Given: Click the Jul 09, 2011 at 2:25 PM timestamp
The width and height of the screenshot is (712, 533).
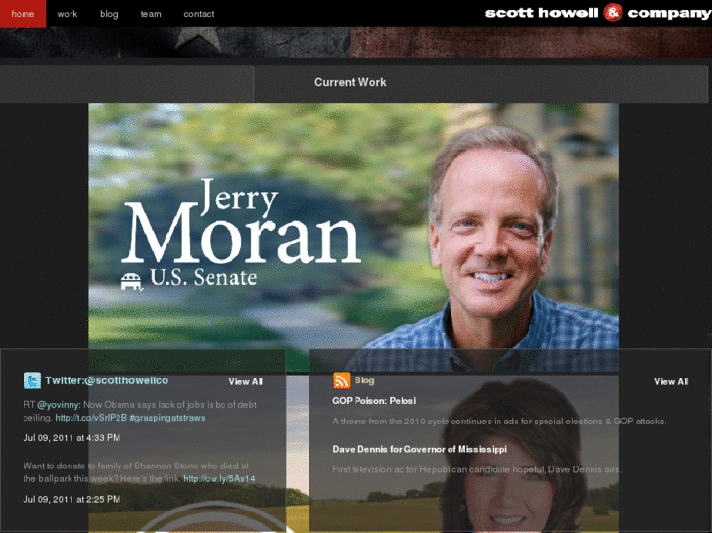Looking at the screenshot, I should point(71,499).
